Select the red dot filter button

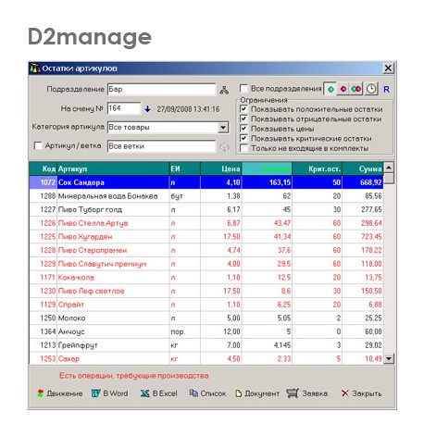[x=343, y=89]
